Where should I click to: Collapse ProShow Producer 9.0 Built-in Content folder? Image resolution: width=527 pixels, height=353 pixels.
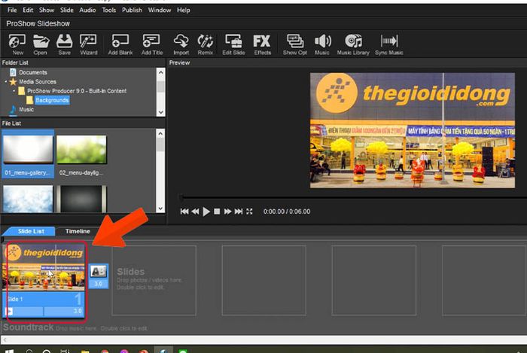coord(14,90)
